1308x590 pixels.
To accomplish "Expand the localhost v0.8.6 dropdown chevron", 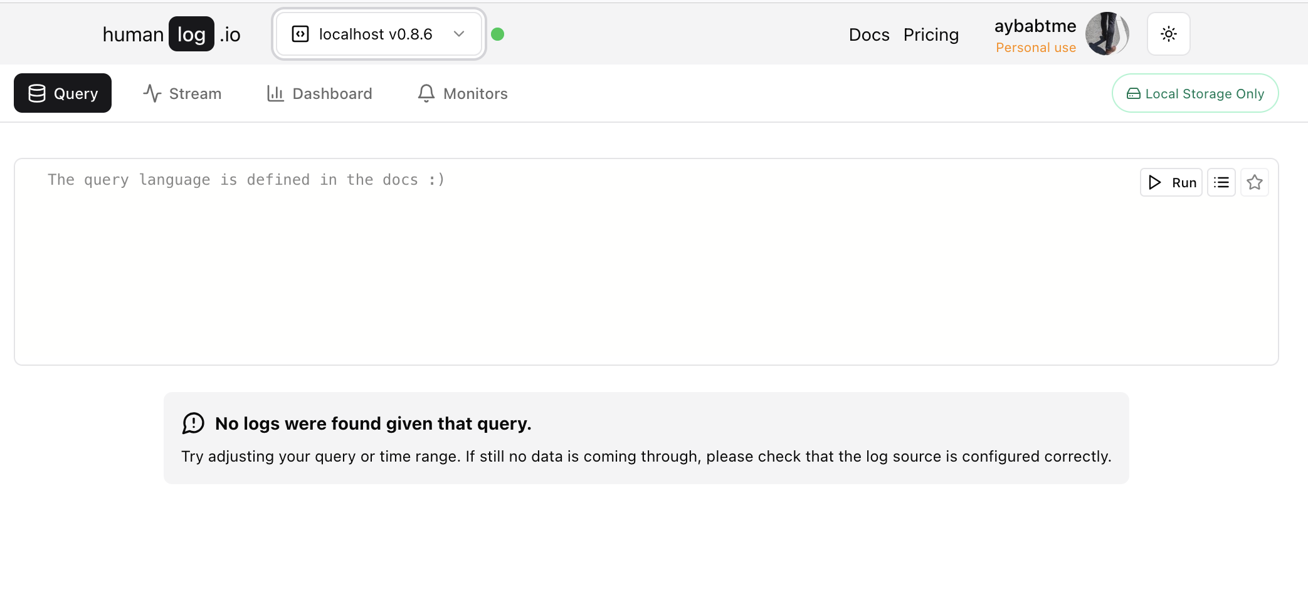I will click(459, 34).
